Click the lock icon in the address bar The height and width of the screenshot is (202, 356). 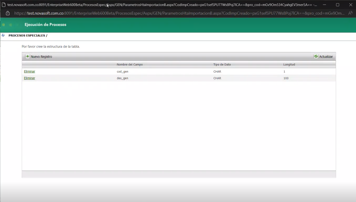(x=8, y=13)
